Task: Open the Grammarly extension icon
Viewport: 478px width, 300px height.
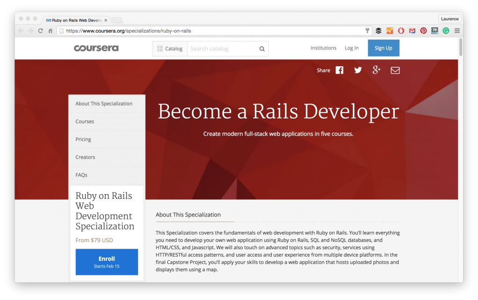Action: [x=446, y=31]
